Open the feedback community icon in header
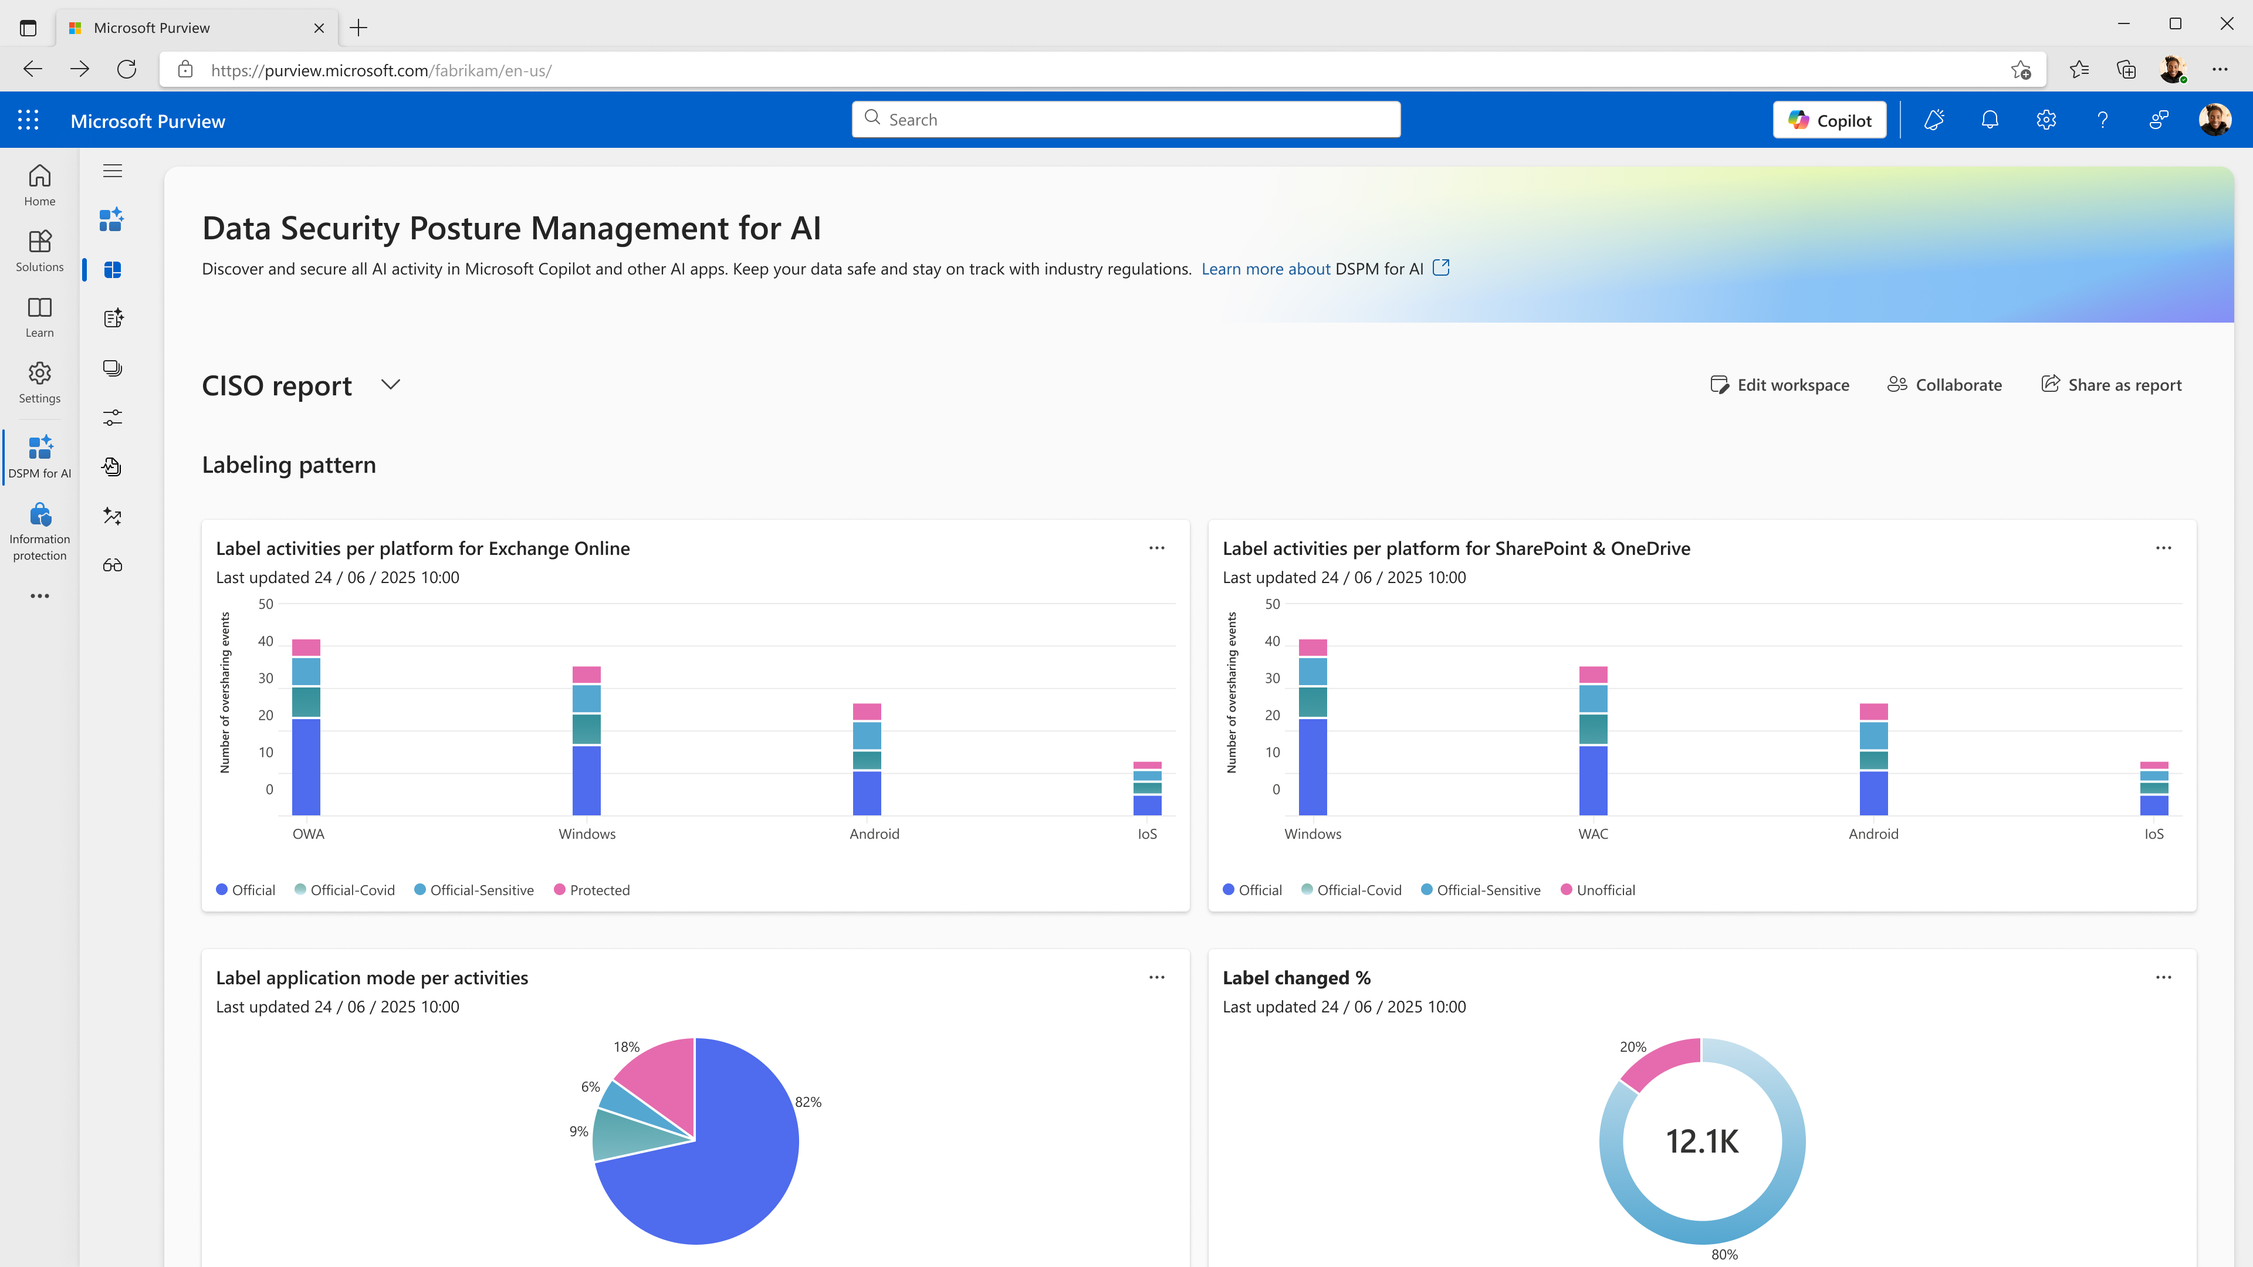The width and height of the screenshot is (2253, 1267). [x=2159, y=120]
